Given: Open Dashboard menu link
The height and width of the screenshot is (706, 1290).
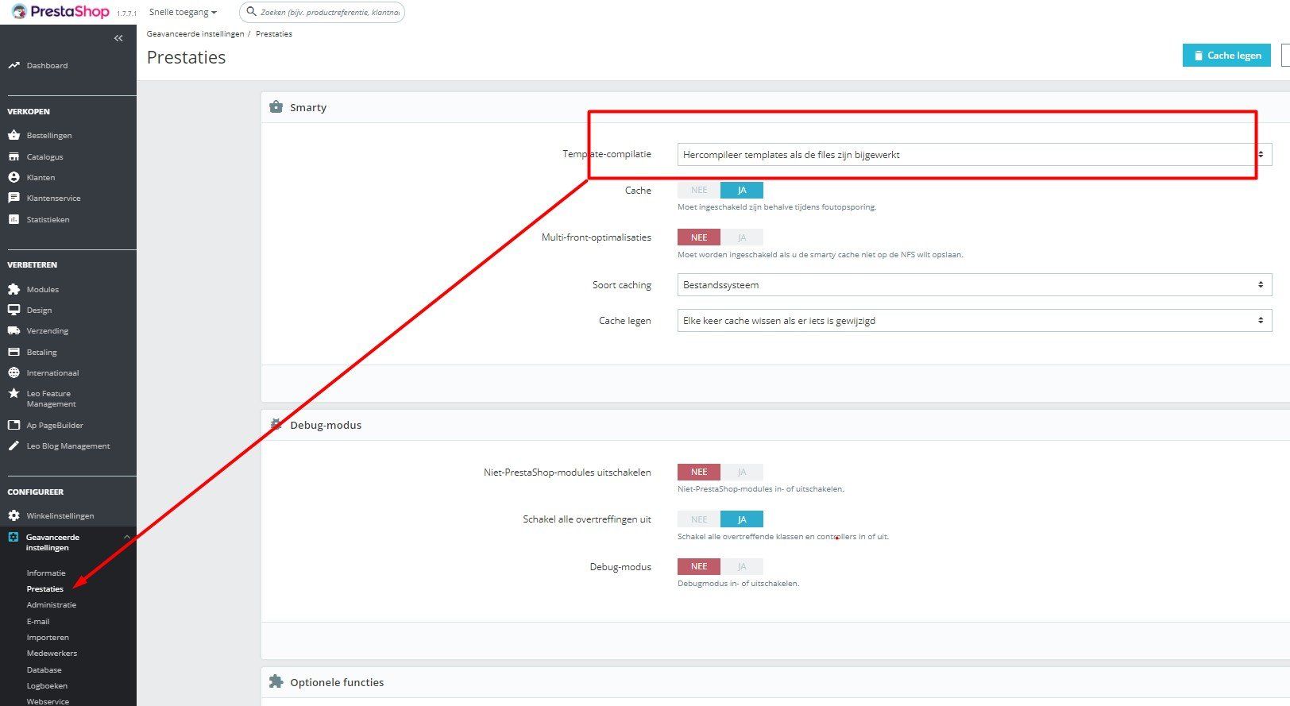Looking at the screenshot, I should pyautogui.click(x=47, y=65).
